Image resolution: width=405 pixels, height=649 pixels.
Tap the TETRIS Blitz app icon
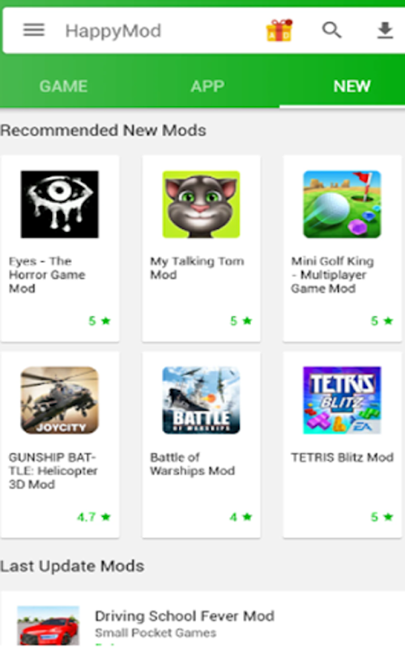click(342, 400)
